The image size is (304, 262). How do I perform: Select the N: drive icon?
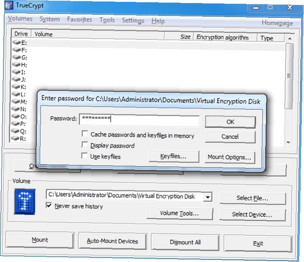[16, 109]
